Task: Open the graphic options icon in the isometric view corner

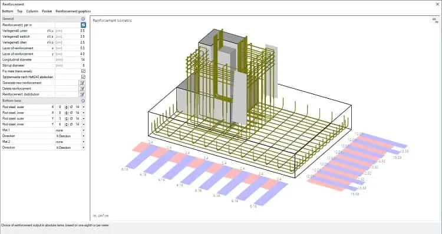Action: [x=436, y=20]
